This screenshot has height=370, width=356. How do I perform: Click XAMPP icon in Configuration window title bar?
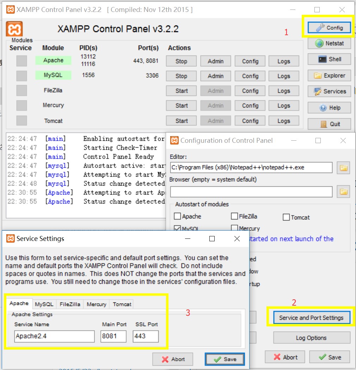[x=174, y=140]
